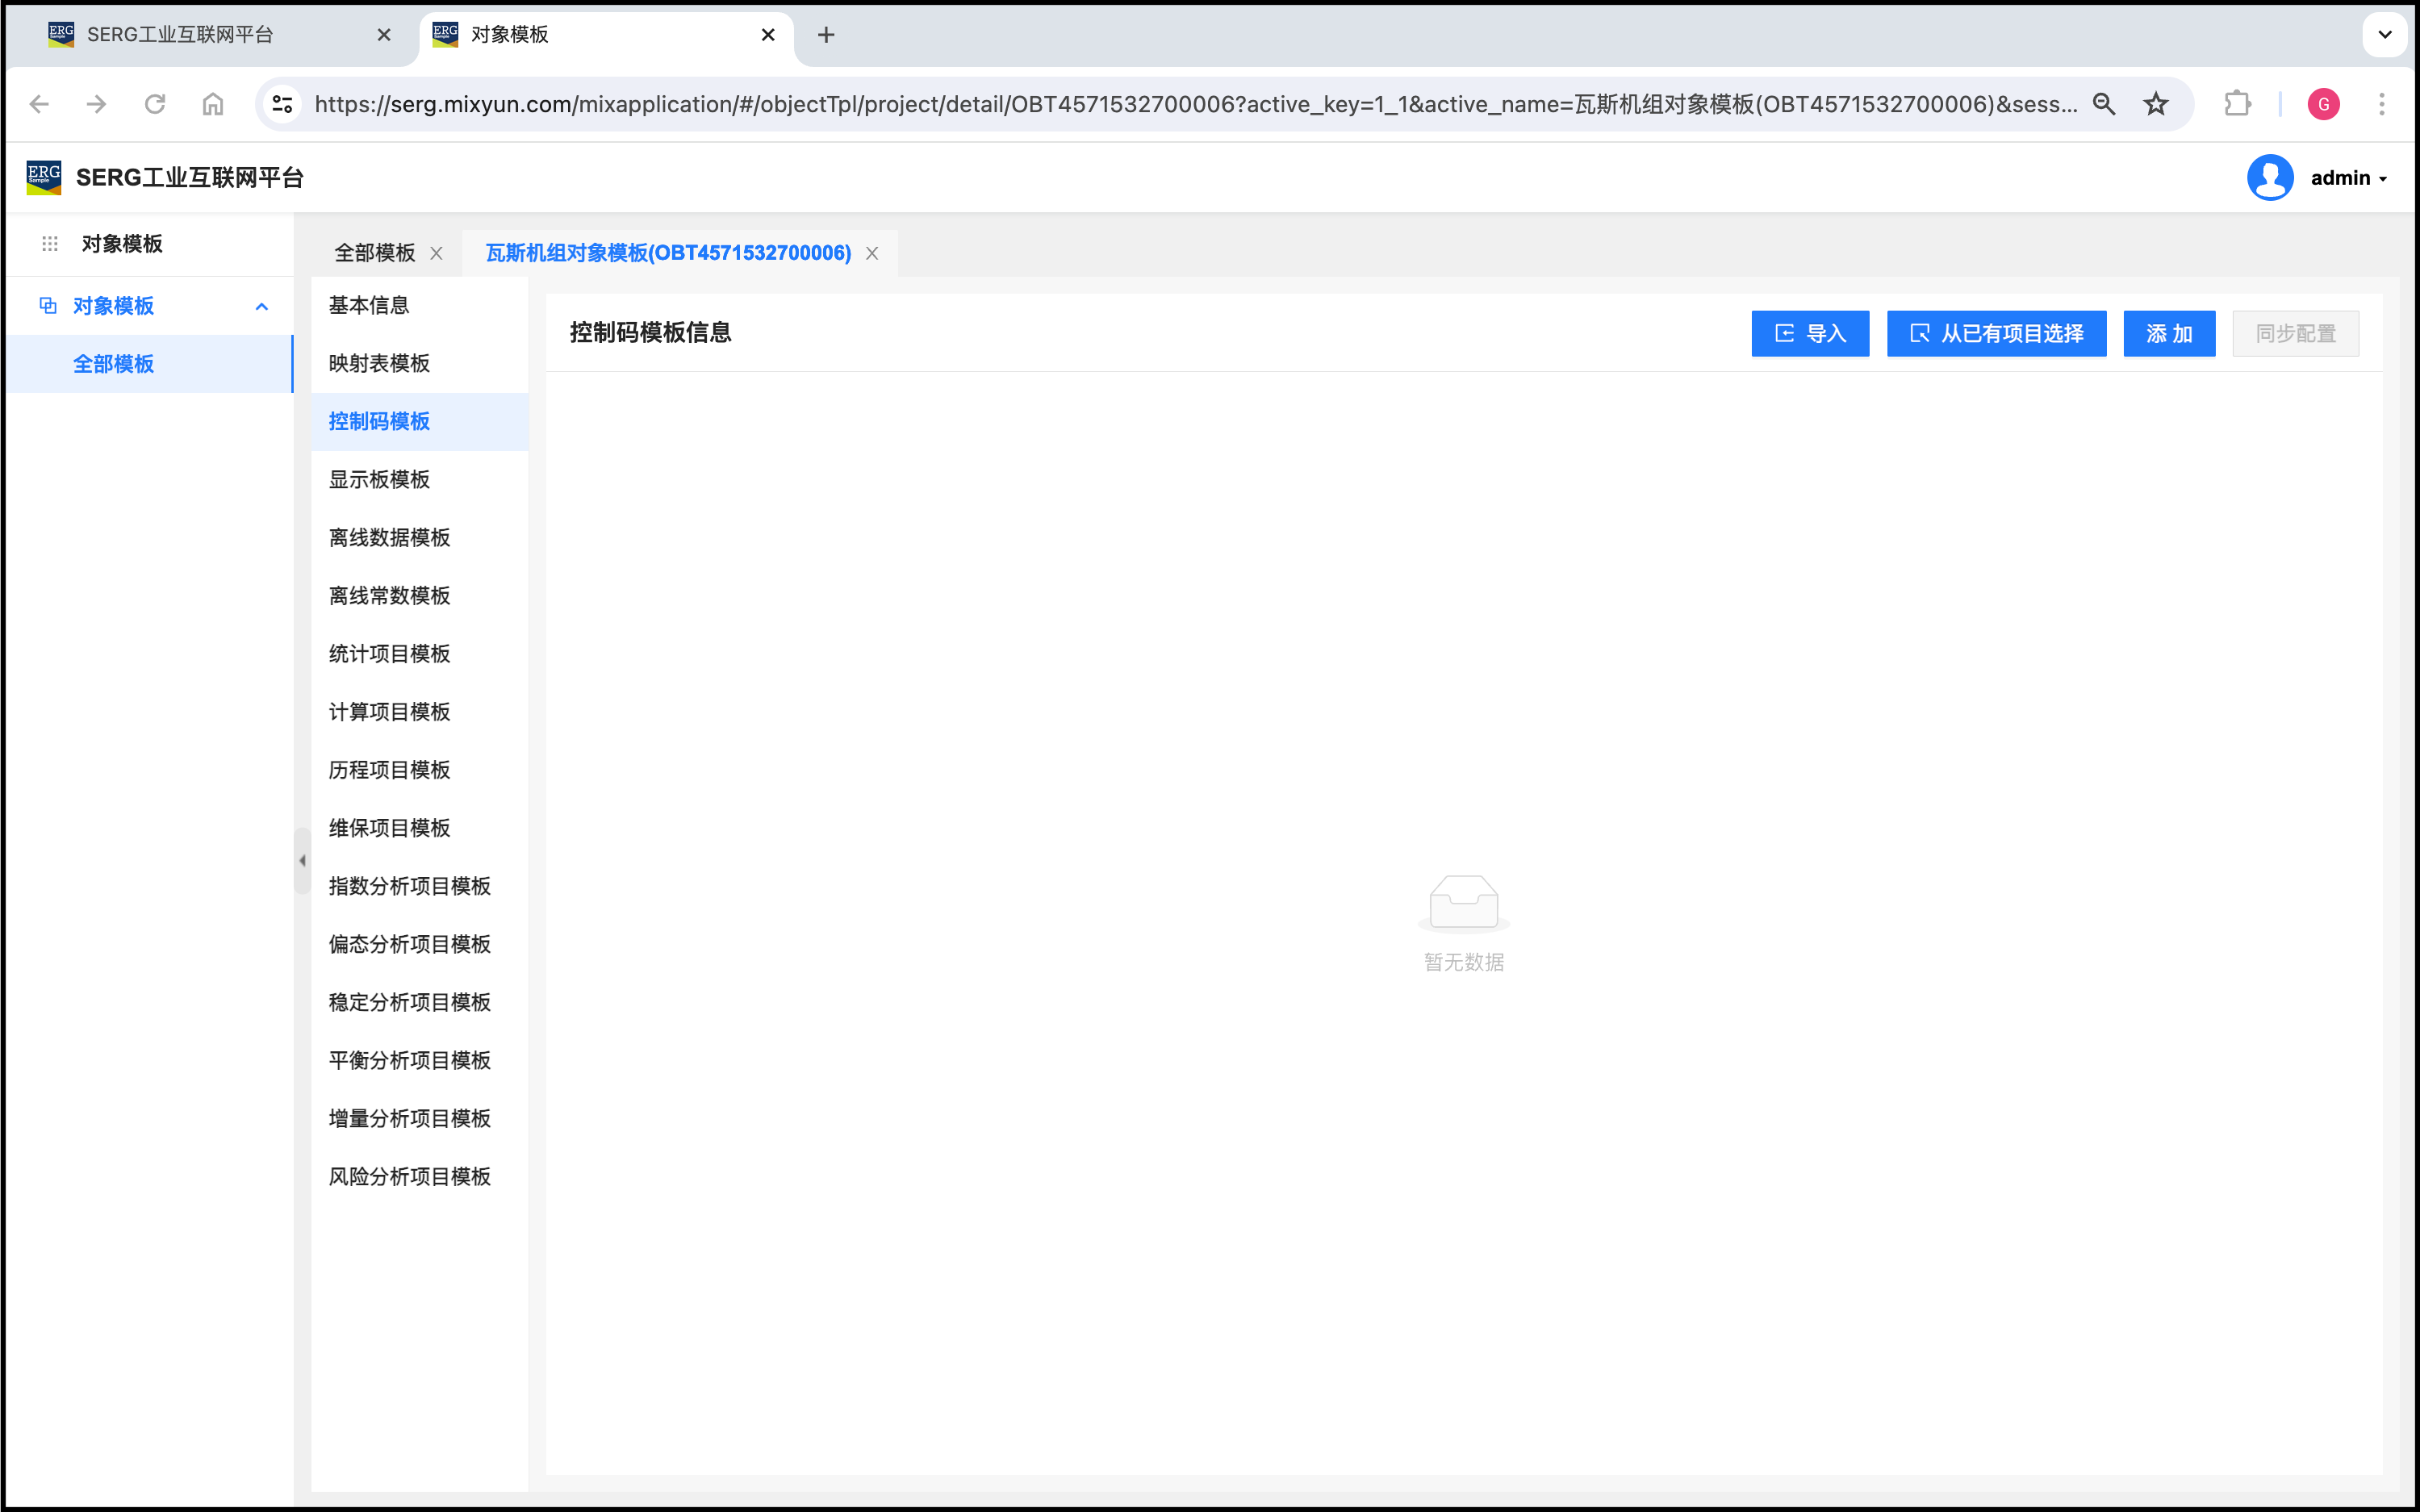Screen dimensions: 2420x1512
Task: Expand the browser tab search dropdown
Action: coord(2384,35)
